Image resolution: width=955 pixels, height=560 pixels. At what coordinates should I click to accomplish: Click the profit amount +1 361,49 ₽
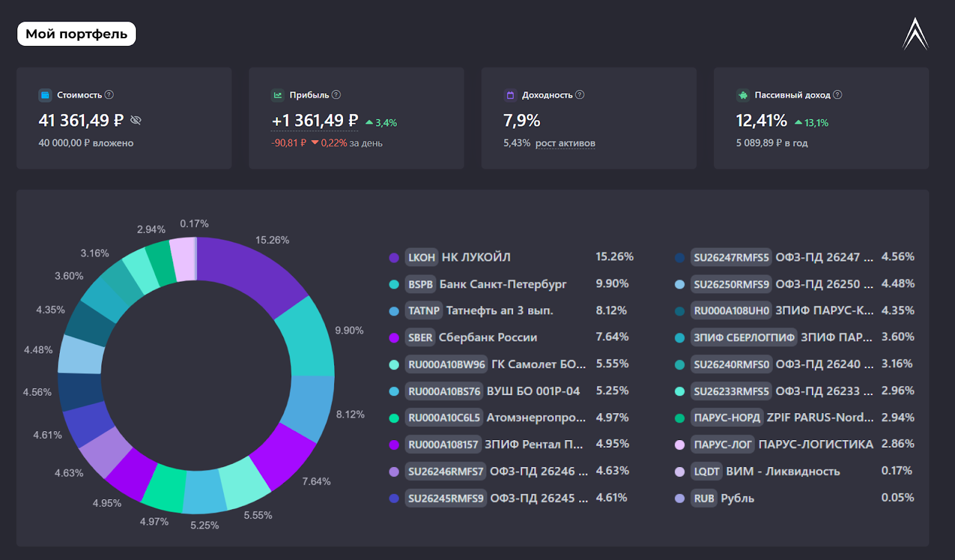click(x=315, y=121)
